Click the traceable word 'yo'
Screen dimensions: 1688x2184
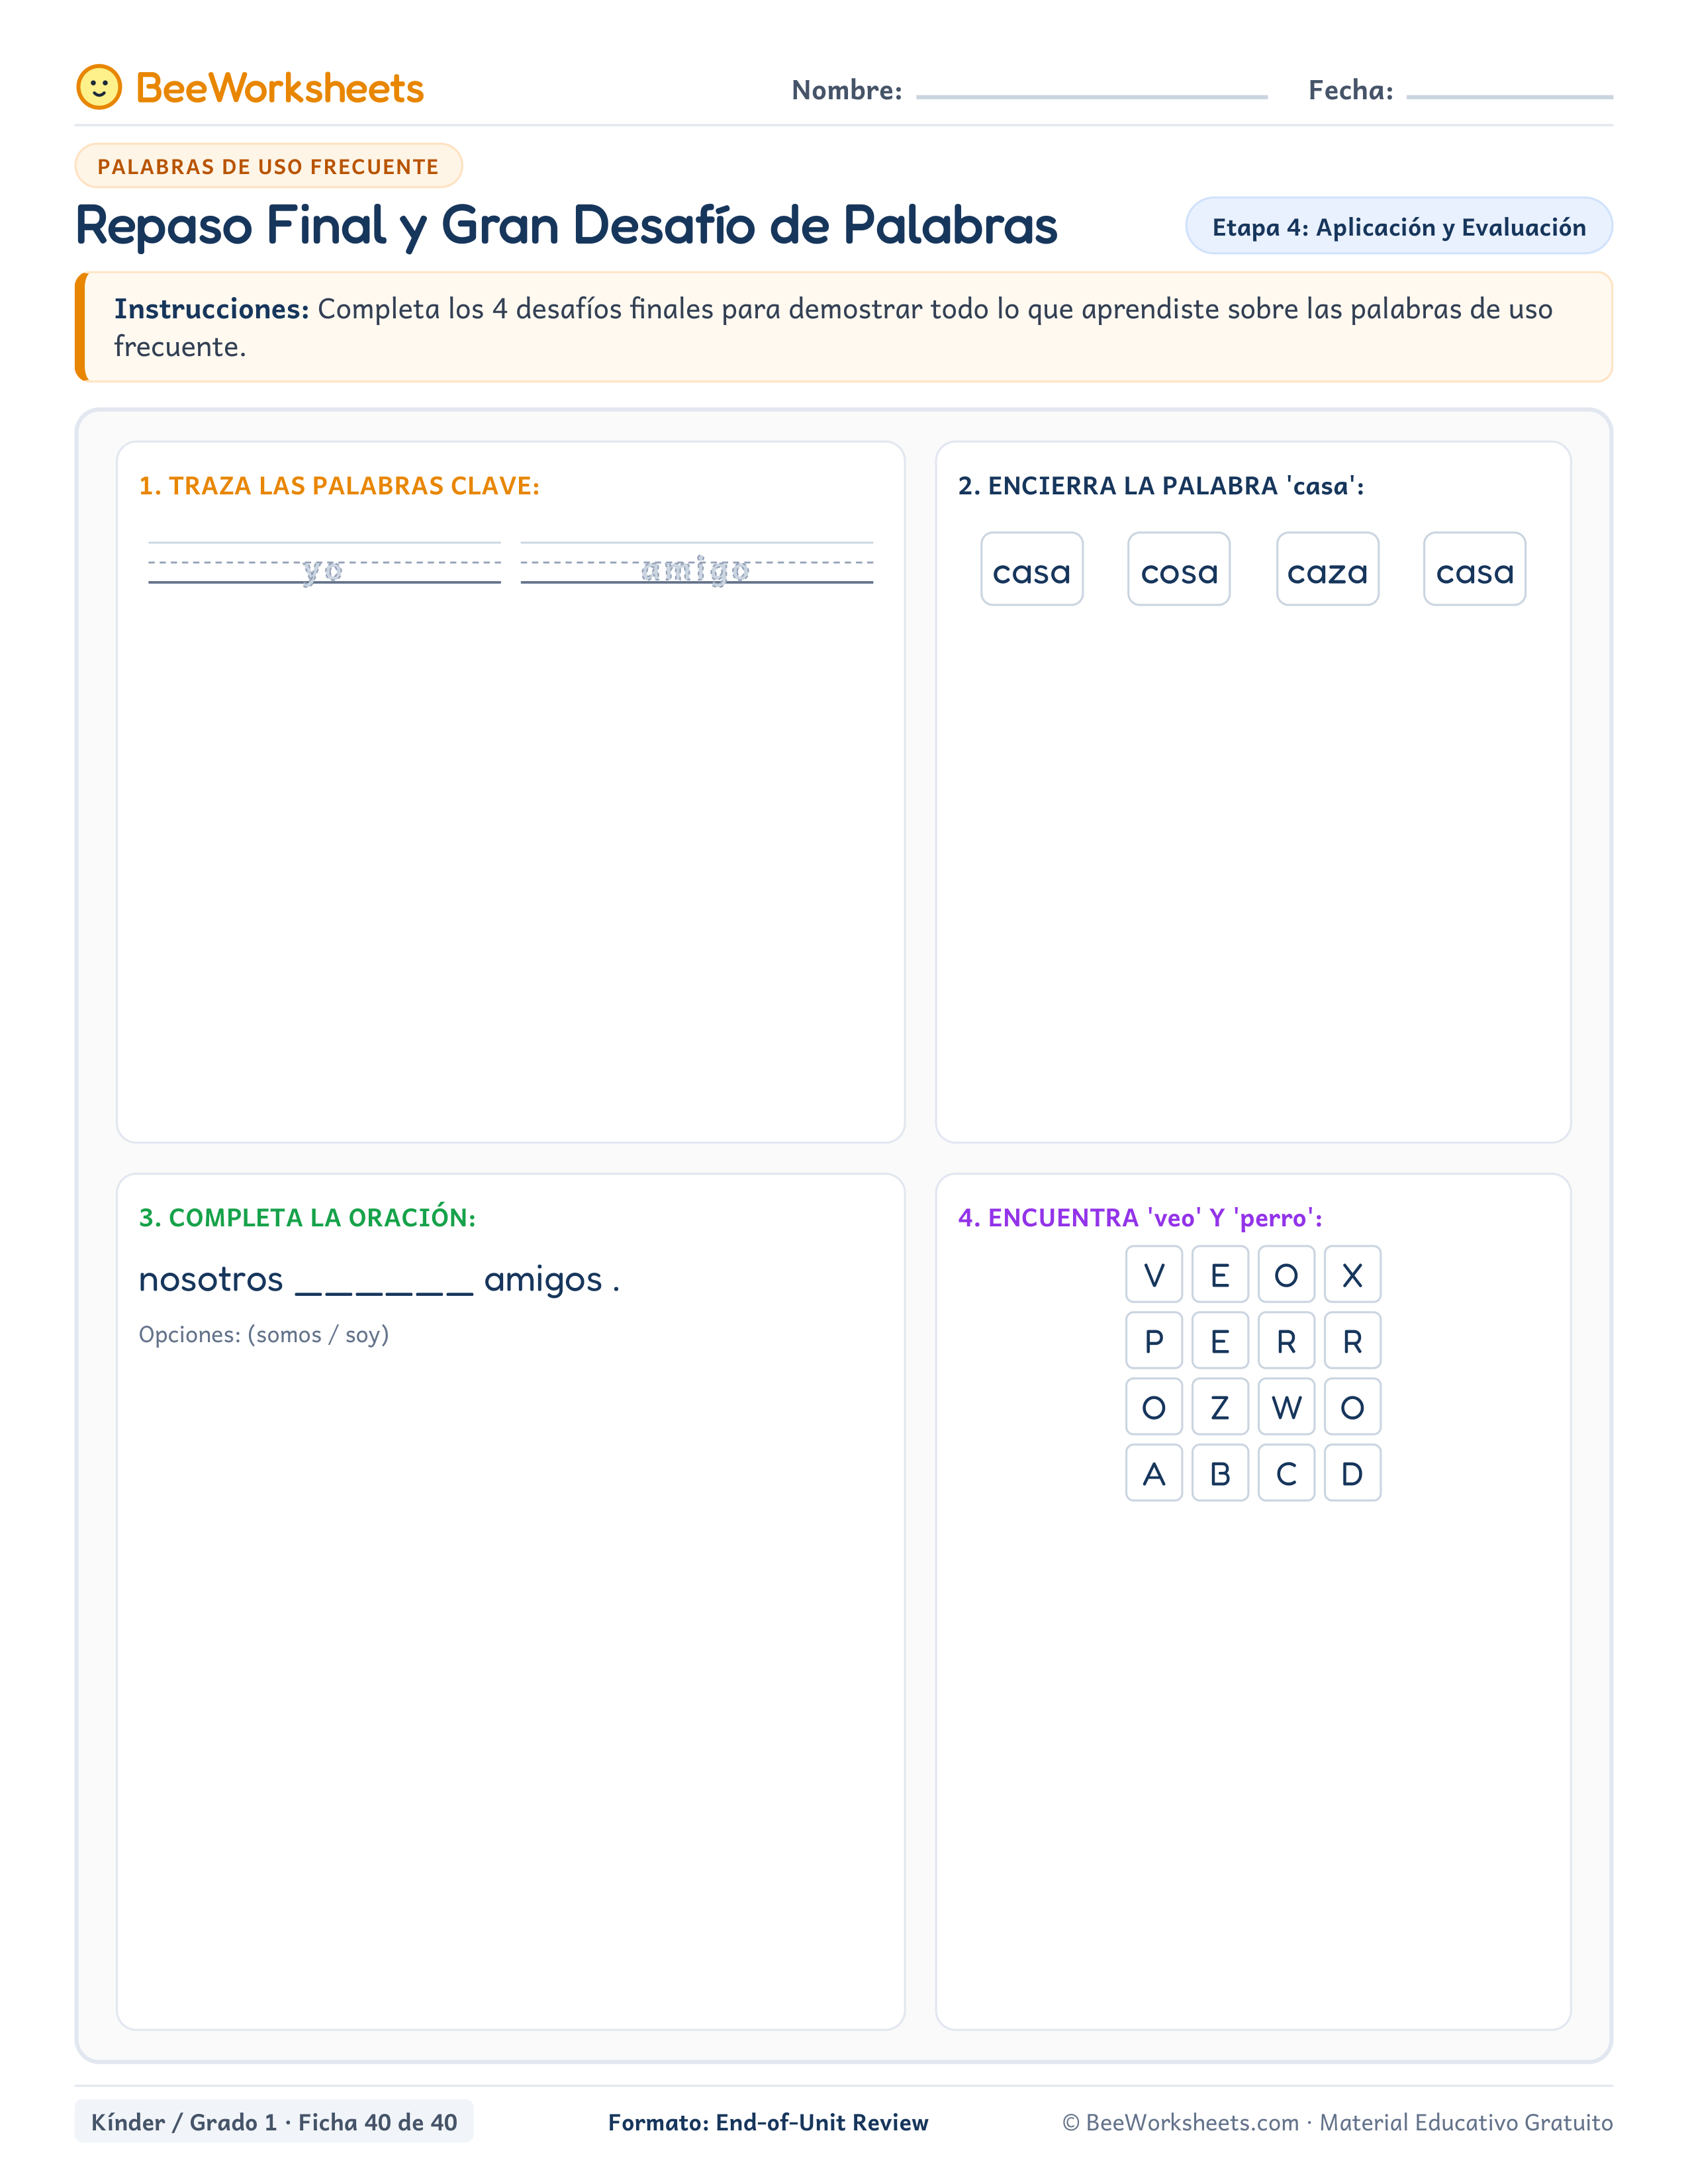(x=323, y=570)
